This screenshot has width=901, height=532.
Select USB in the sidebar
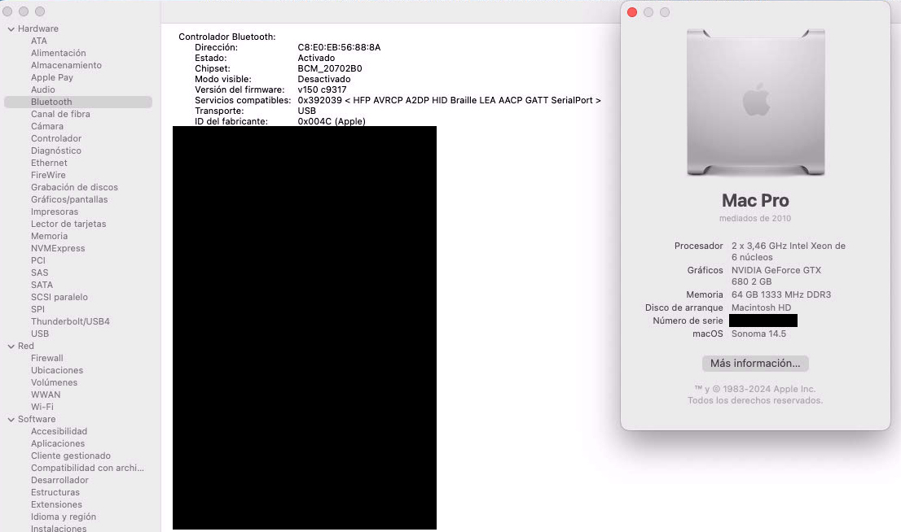40,334
